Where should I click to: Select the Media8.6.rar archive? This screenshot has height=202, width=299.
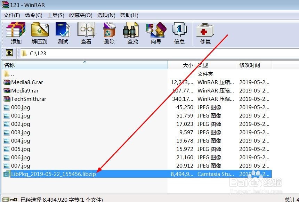click(x=27, y=82)
